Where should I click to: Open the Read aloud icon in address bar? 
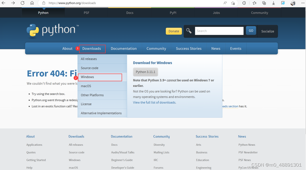[225, 3]
